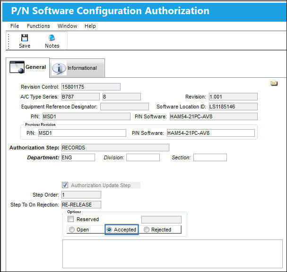Image resolution: width=287 pixels, height=272 pixels.
Task: Click the Authorization Step label
Action: click(x=34, y=148)
